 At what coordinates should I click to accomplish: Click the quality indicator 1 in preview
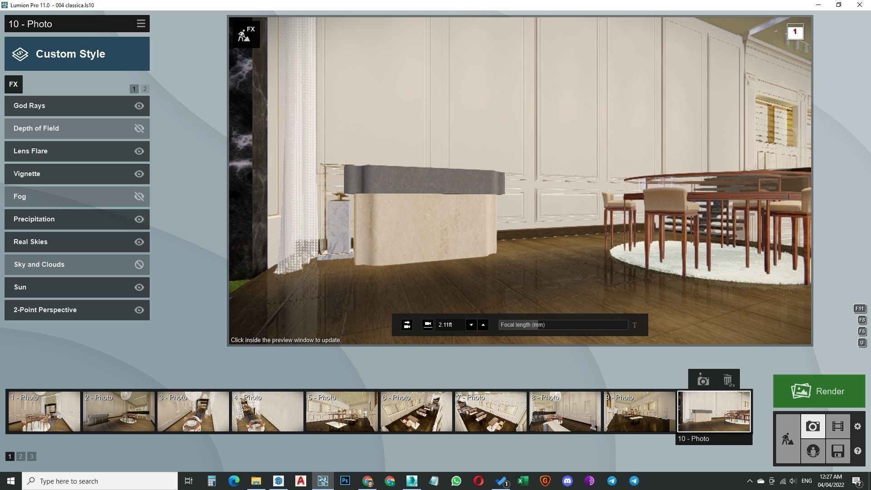pyautogui.click(x=795, y=32)
